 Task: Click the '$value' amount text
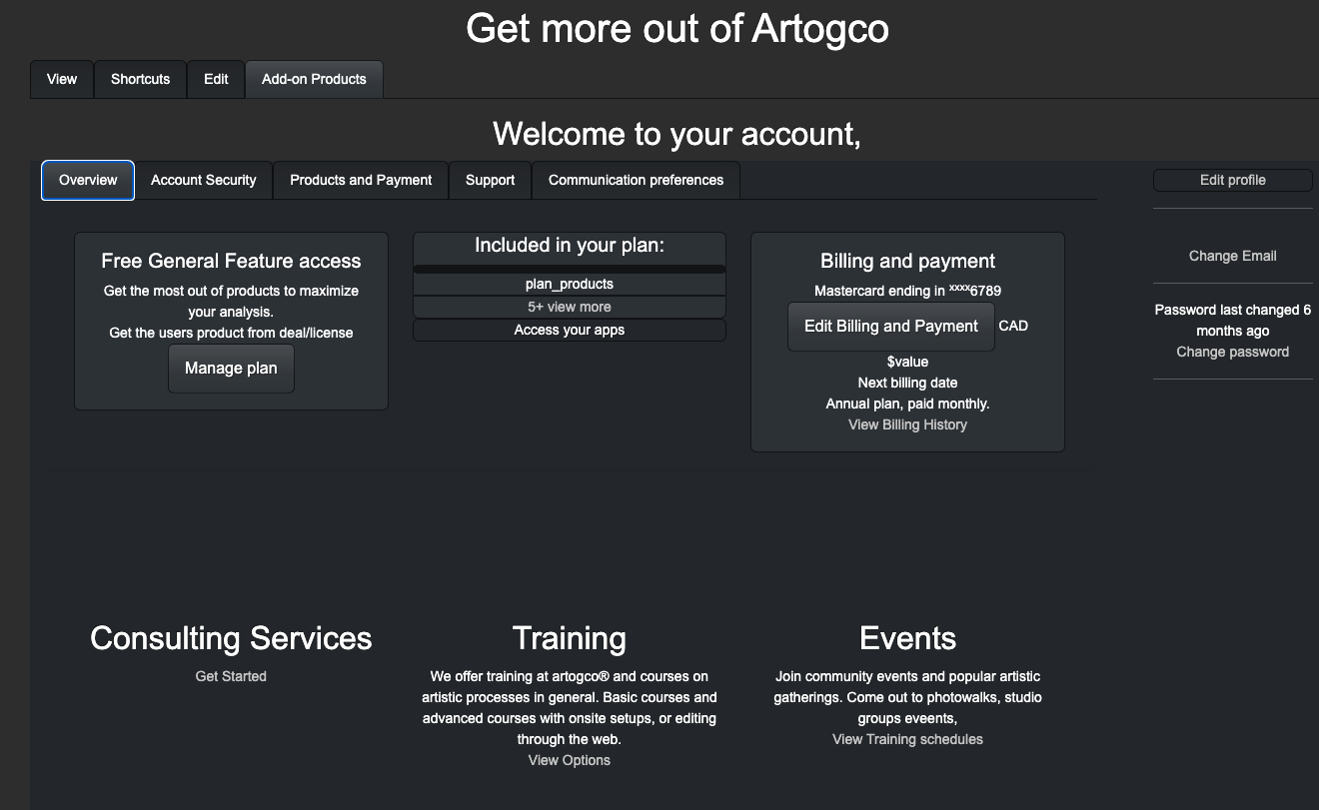tap(907, 362)
